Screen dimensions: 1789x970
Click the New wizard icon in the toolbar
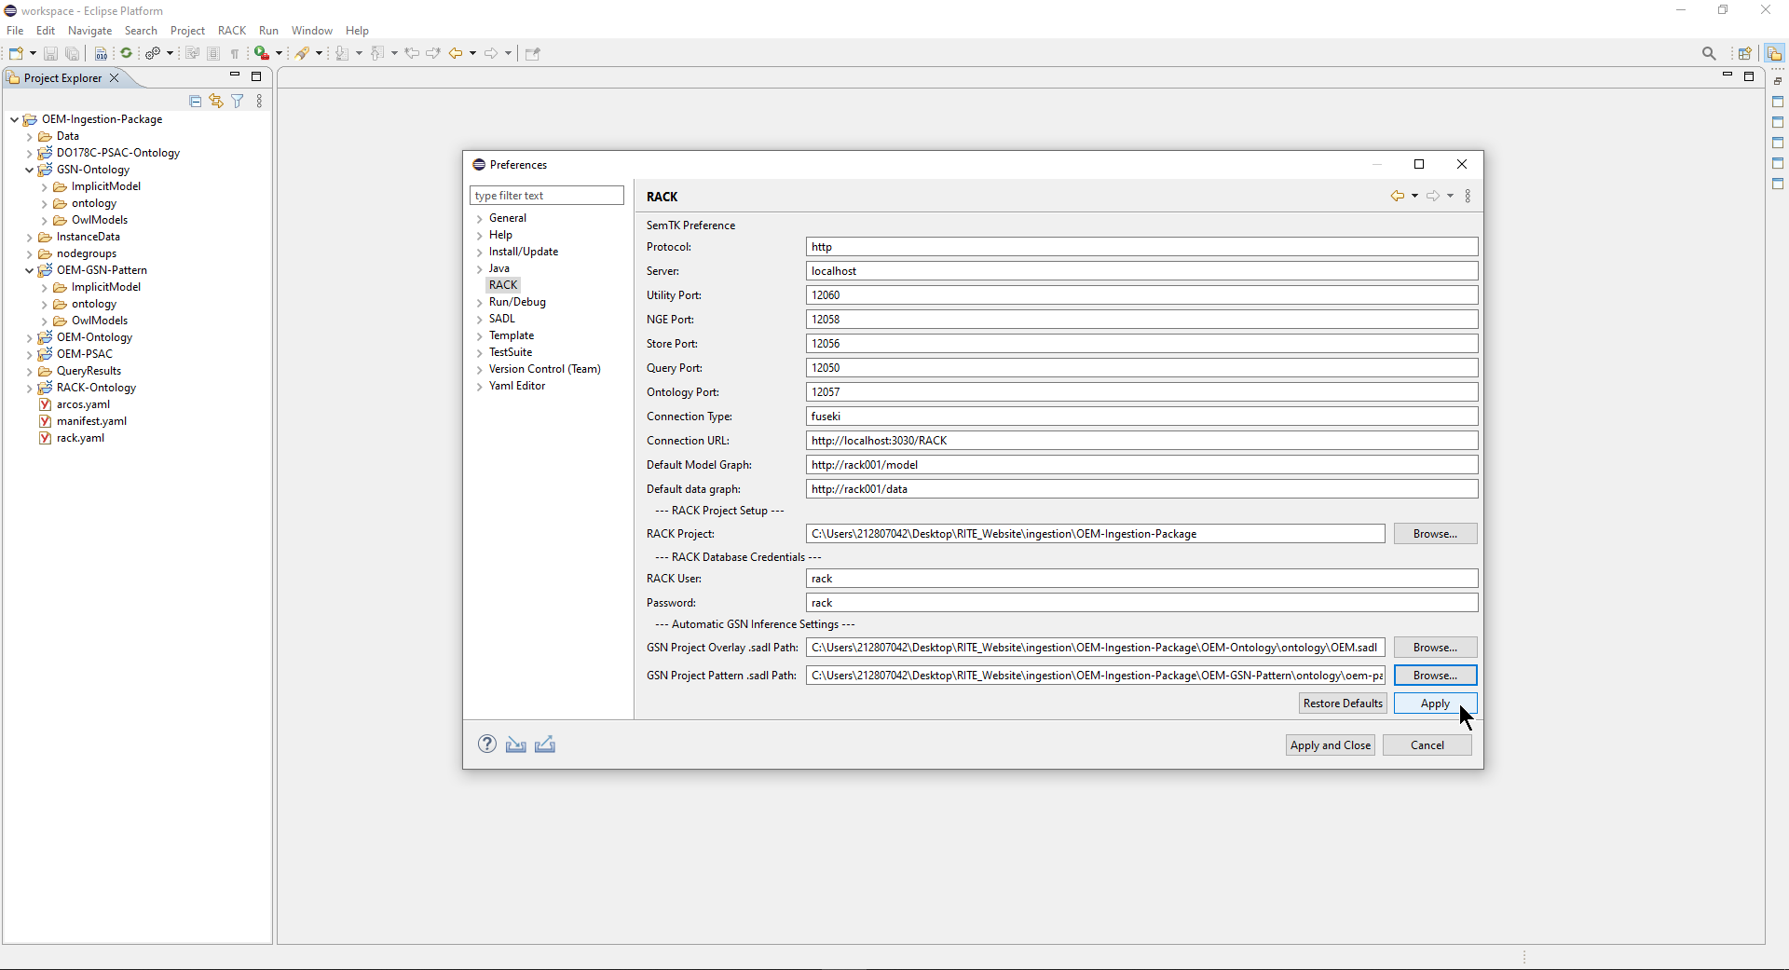pos(16,53)
